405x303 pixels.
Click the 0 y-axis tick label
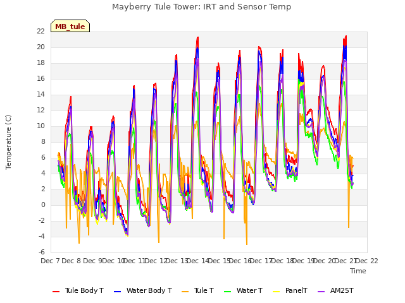pos(43,205)
